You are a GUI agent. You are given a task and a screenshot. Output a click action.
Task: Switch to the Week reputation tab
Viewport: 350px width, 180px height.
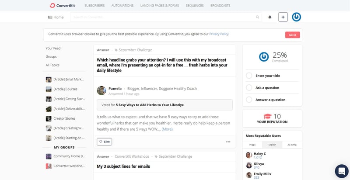pyautogui.click(x=252, y=145)
